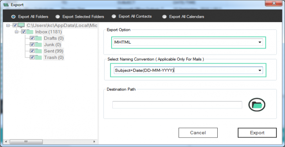Click the right scroll arrow under folder tree

pos(94,142)
